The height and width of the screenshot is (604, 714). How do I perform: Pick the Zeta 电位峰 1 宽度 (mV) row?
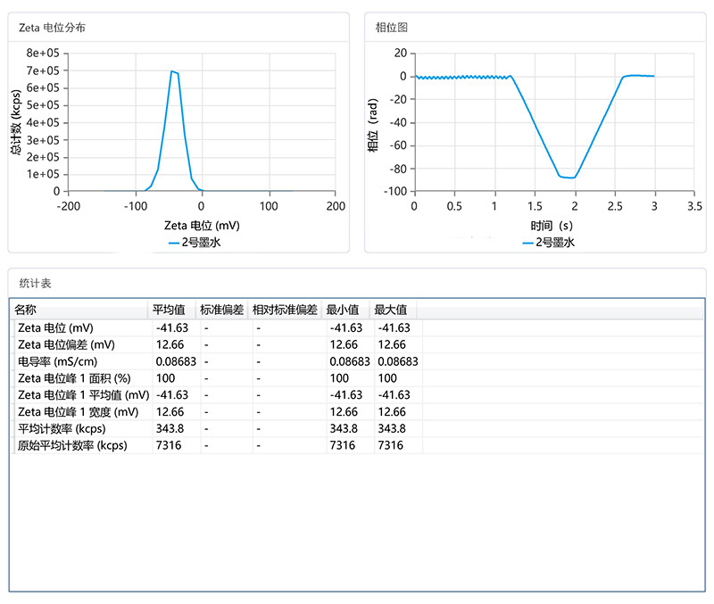[78, 412]
